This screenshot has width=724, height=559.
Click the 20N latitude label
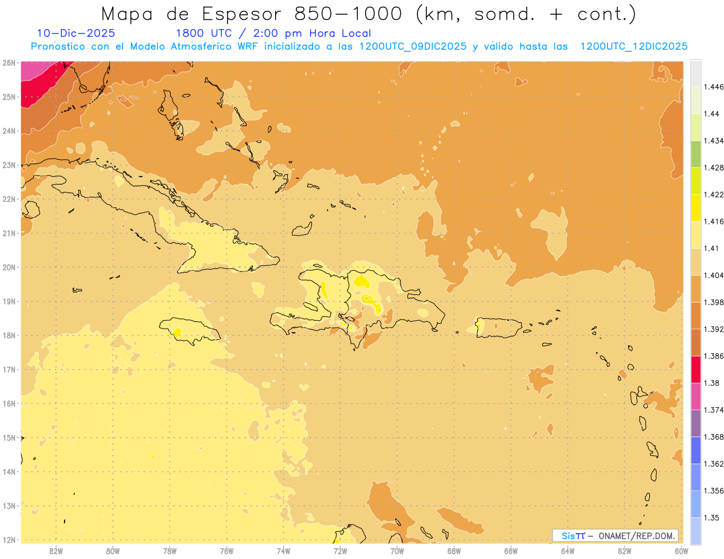pos(8,267)
